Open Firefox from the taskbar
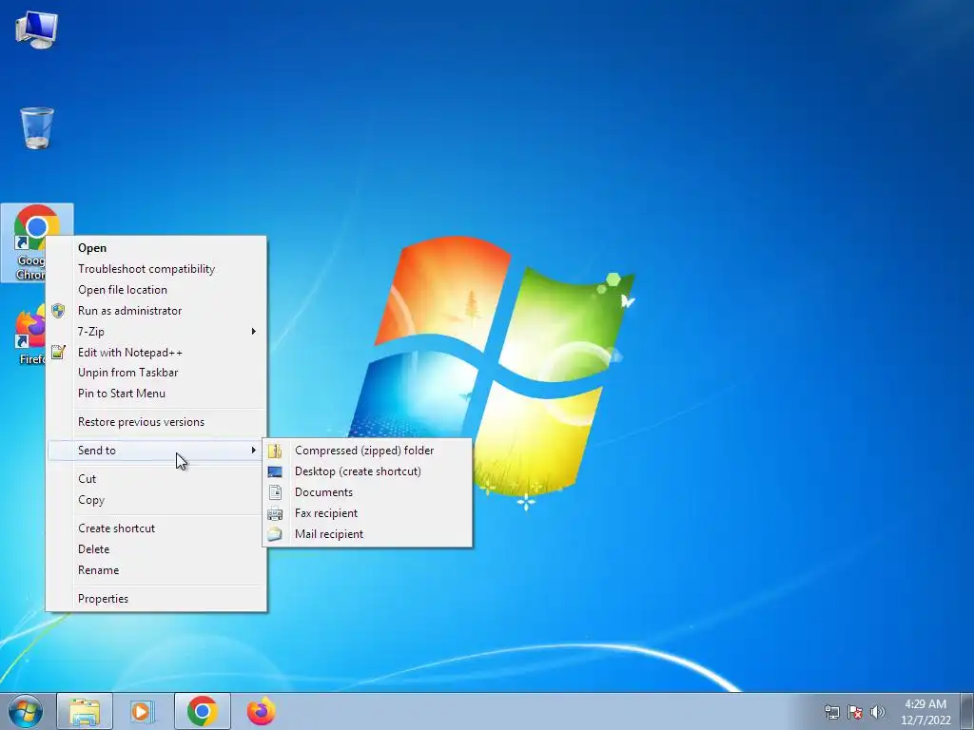The width and height of the screenshot is (974, 730). pos(261,711)
